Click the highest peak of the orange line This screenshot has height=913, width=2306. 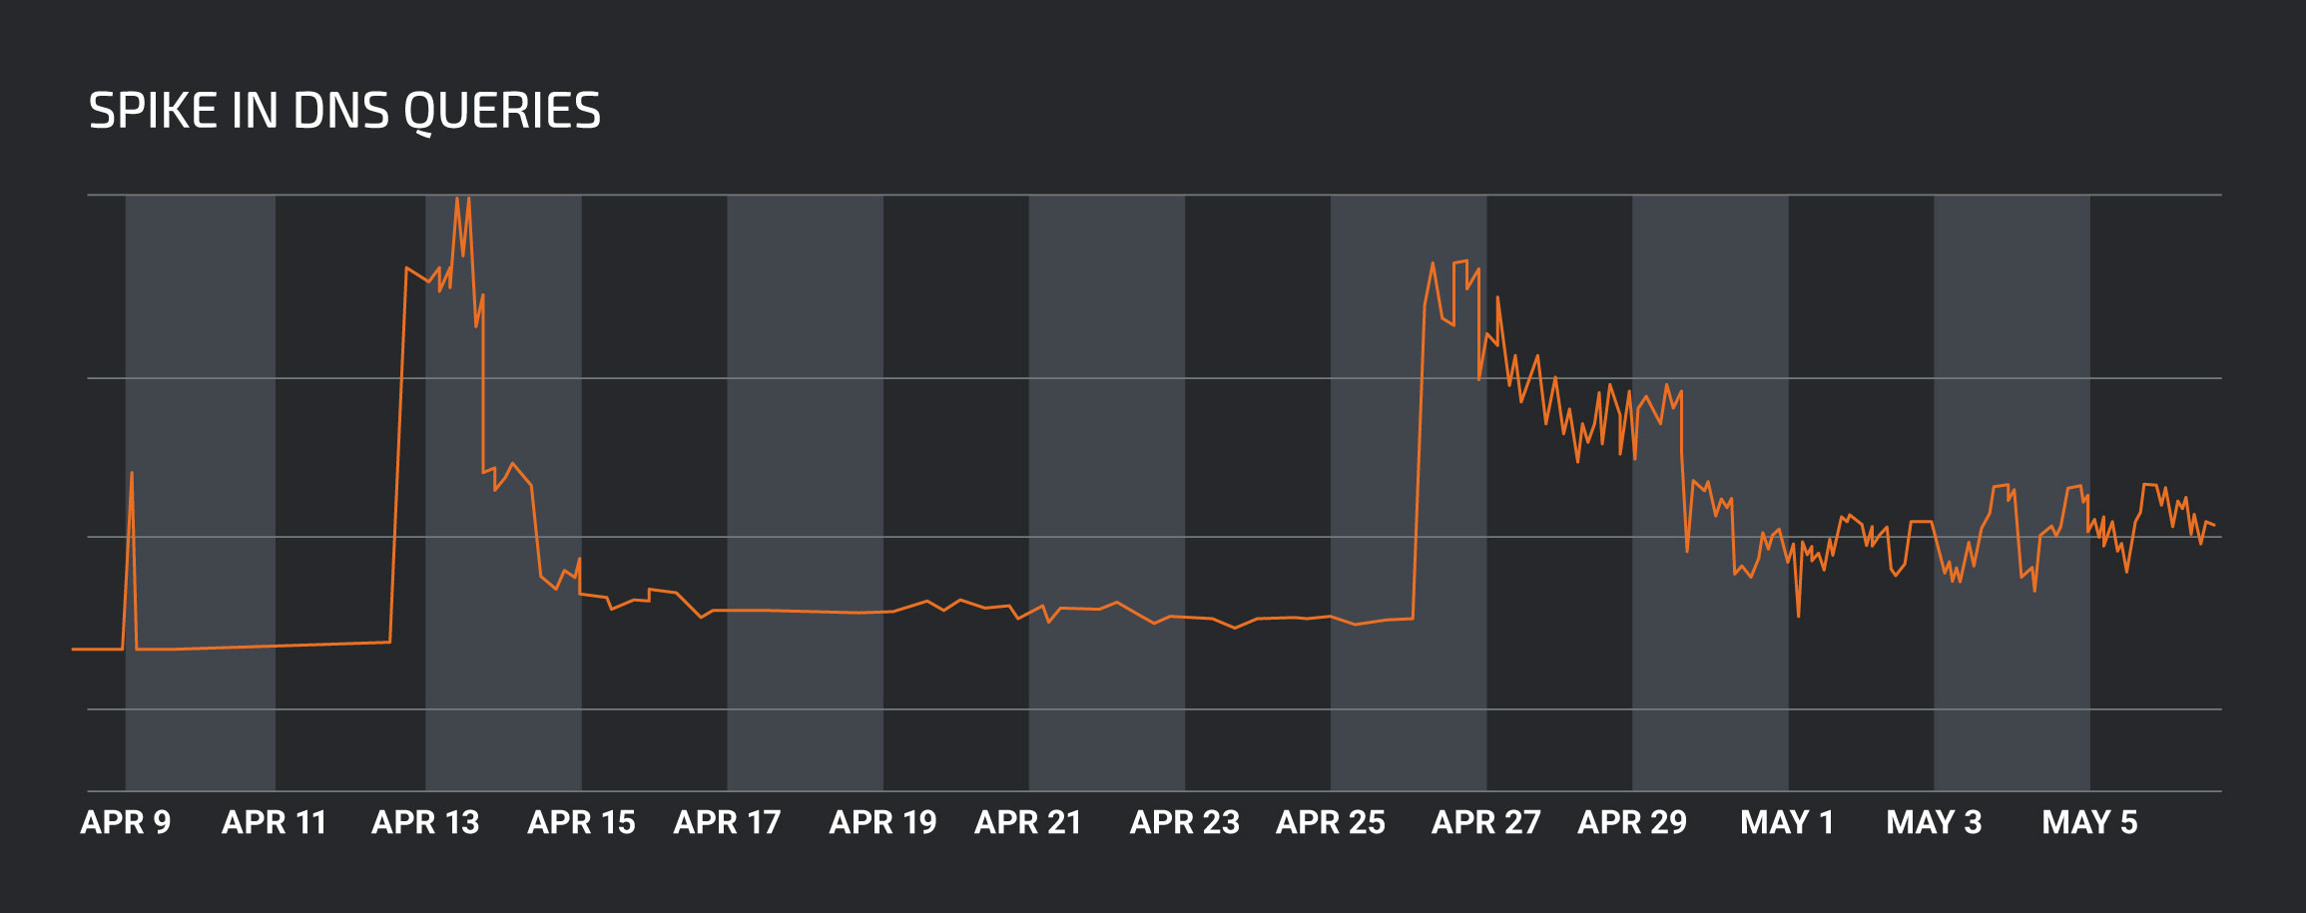pyautogui.click(x=457, y=199)
